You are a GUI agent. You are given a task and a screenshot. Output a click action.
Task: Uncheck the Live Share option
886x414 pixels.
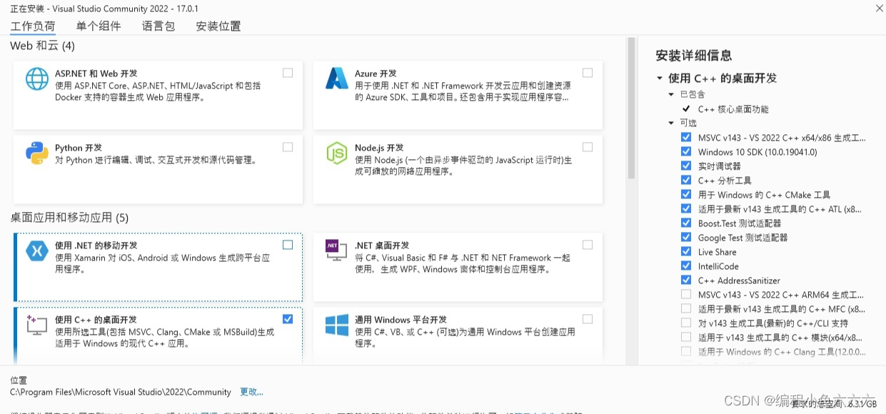pos(686,251)
